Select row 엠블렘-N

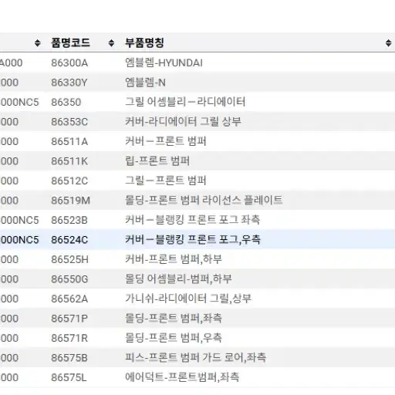point(197,83)
